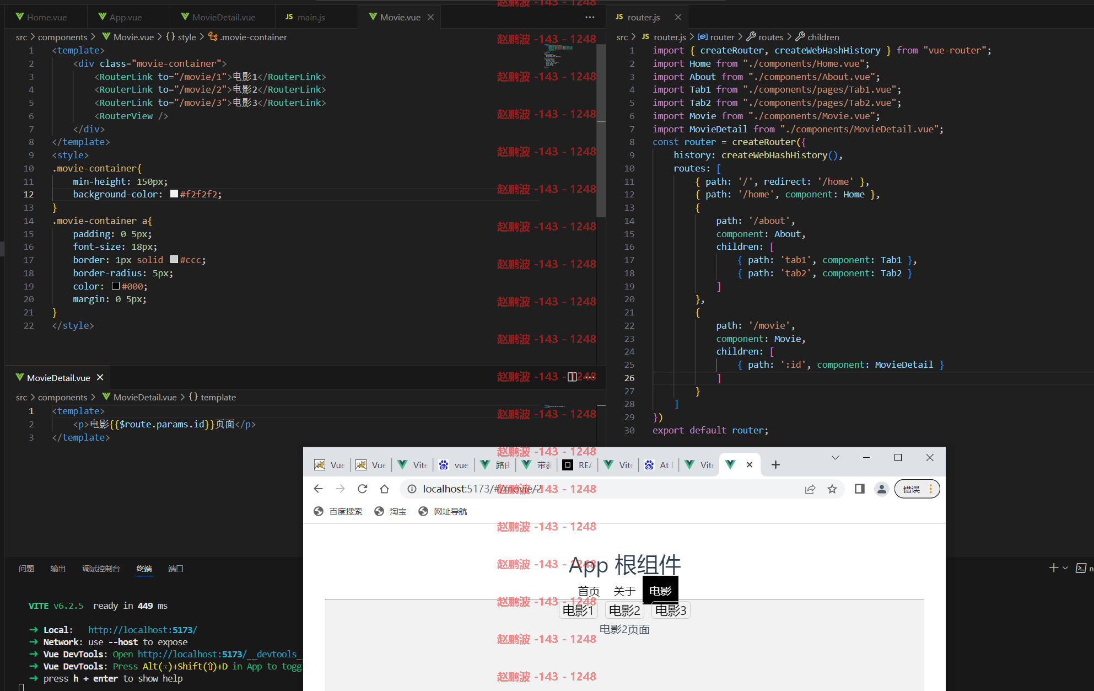Go back in the browser
This screenshot has height=691, width=1094.
tap(318, 489)
